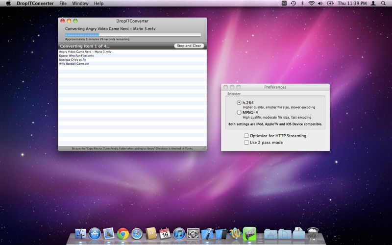Open the Downloads stack in dock
The height and width of the screenshot is (245, 392).
pos(299,234)
